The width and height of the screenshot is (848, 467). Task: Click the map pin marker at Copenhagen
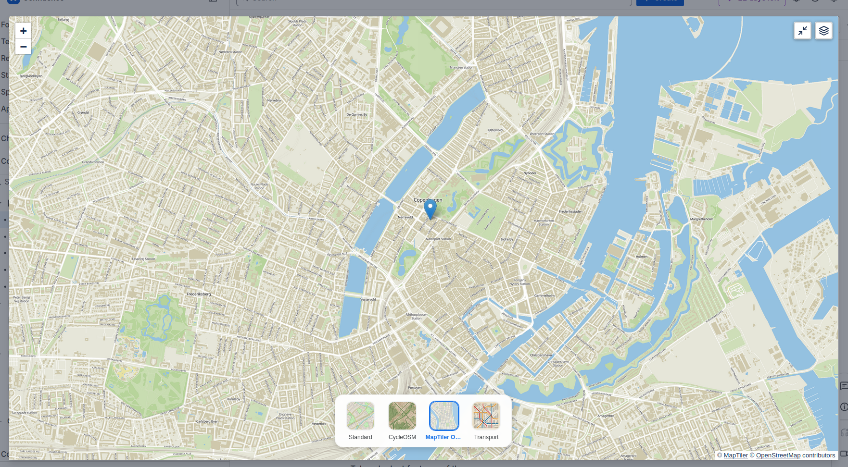430,208
